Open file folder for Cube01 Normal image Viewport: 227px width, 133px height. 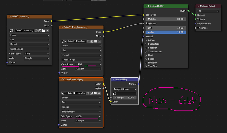click(x=95, y=93)
